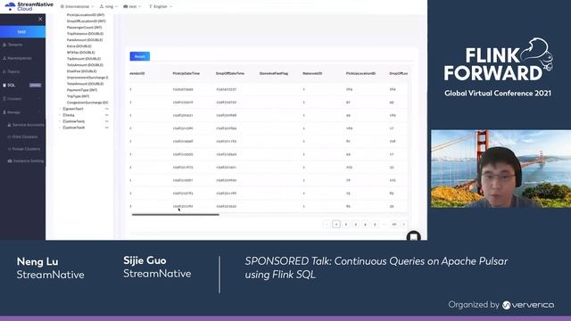Go to page 4 in pagination
Screen dimensions: 571x321
[365, 225]
